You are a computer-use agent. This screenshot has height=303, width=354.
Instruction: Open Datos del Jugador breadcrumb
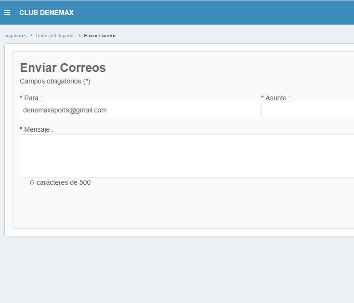tap(55, 36)
